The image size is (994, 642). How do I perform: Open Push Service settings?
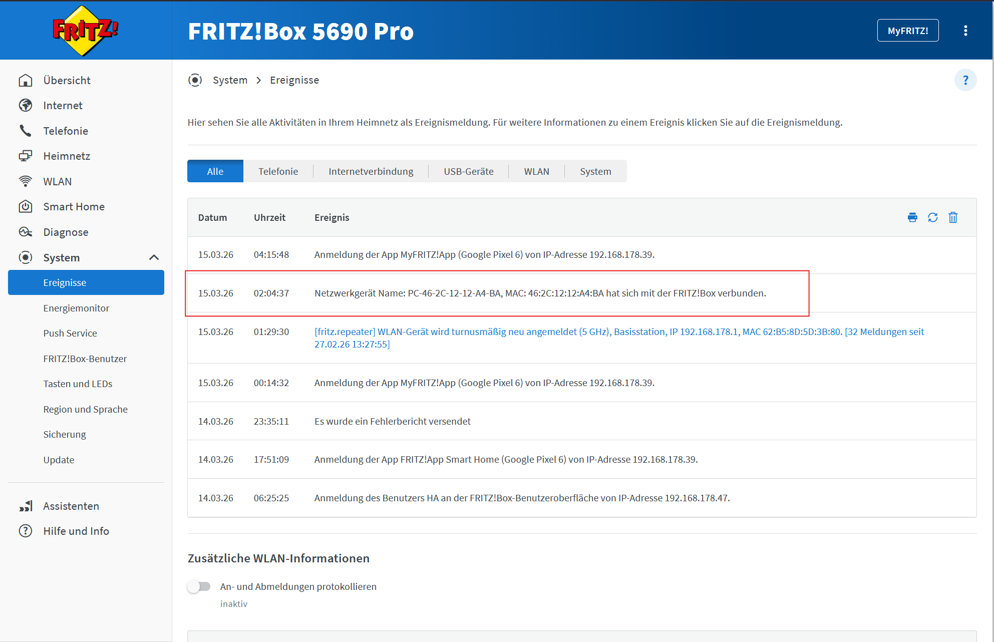coord(70,334)
